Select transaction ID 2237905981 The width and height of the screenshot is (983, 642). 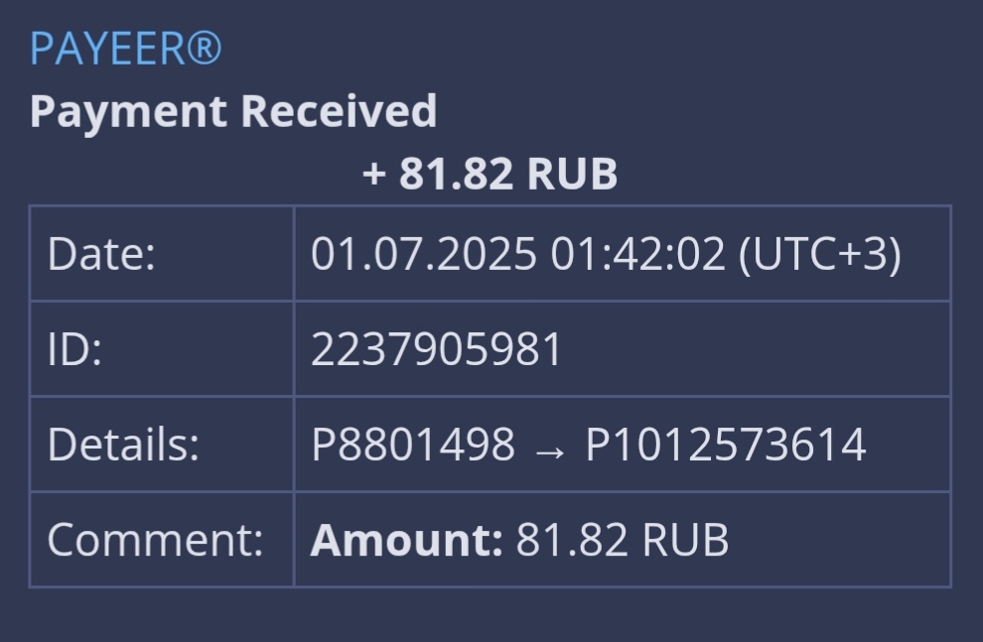point(436,349)
